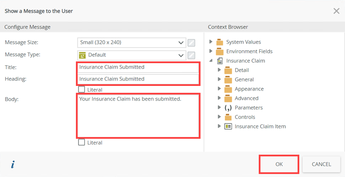The height and width of the screenshot is (177, 345).
Task: Enable the Literal checkbox under Body
Action: coord(82,142)
